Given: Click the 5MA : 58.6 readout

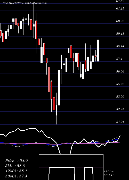Looking at the screenshot, I should coord(15,166).
